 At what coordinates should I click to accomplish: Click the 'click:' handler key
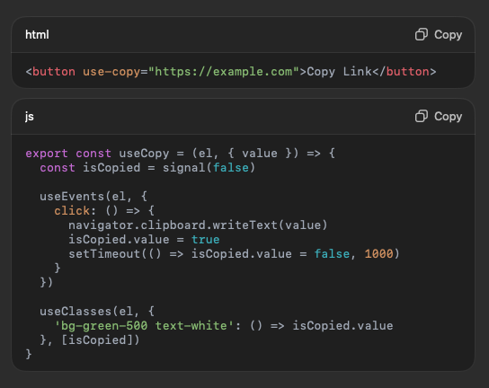76,211
